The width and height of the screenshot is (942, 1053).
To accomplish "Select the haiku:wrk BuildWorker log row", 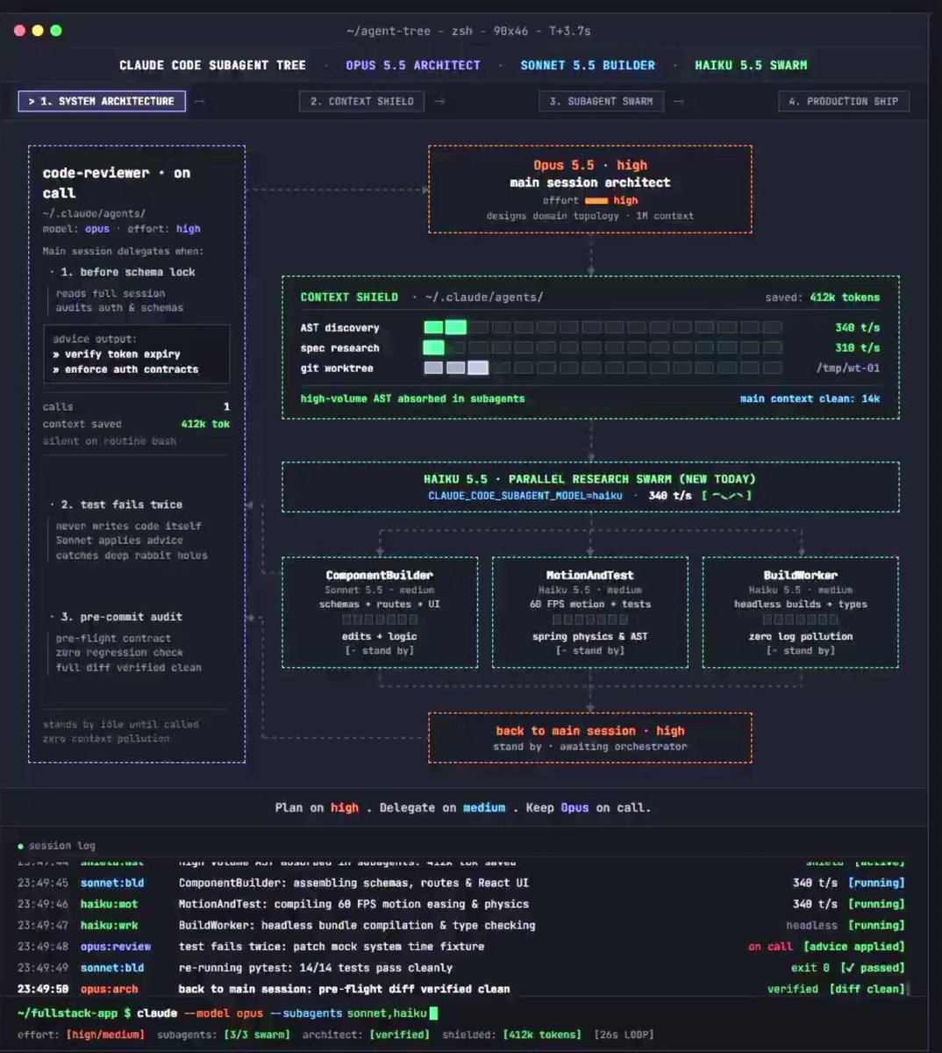I will 460,925.
